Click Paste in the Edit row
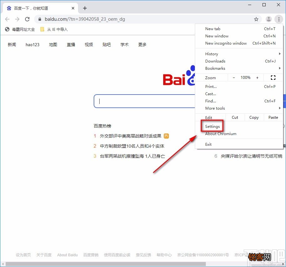Image resolution: width=286 pixels, height=267 pixels. [273, 117]
